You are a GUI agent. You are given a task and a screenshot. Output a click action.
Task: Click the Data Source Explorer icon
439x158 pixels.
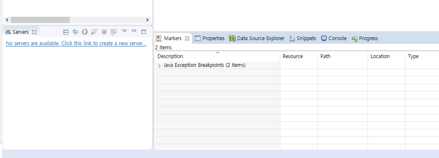pos(232,38)
